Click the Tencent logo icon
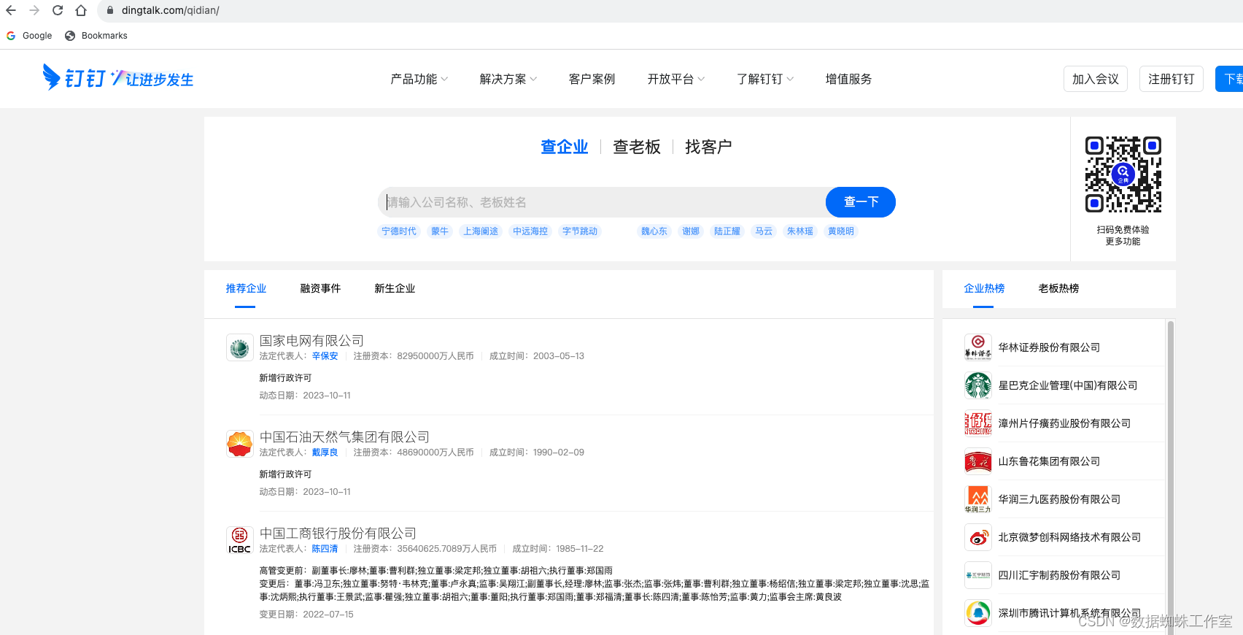Image resolution: width=1243 pixels, height=635 pixels. click(977, 613)
